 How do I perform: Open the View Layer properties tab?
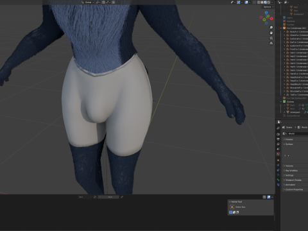[278, 144]
